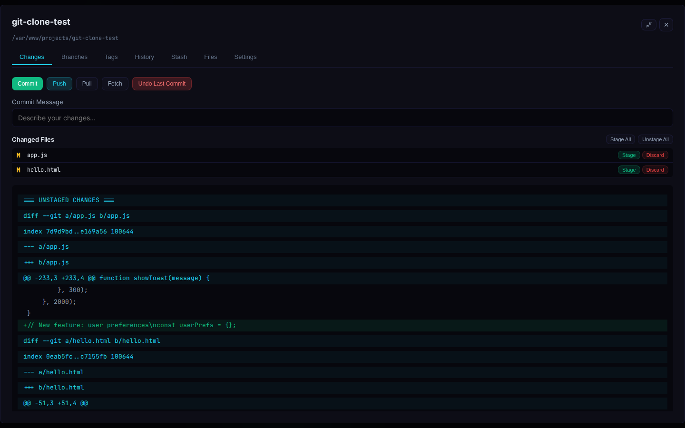Click the collapse dialog icon
Viewport: 685px width, 428px height.
(648, 25)
